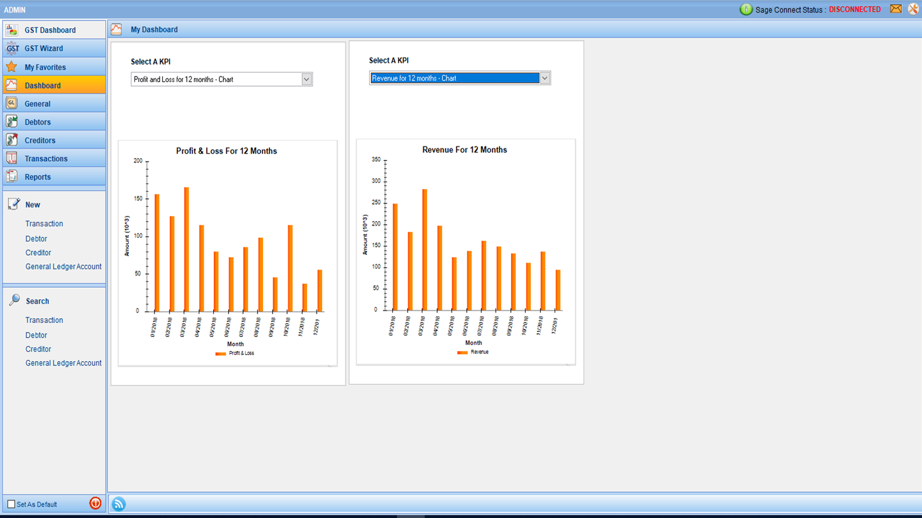Open the GST Wizard icon
Image resolution: width=922 pixels, height=518 pixels.
click(x=12, y=48)
